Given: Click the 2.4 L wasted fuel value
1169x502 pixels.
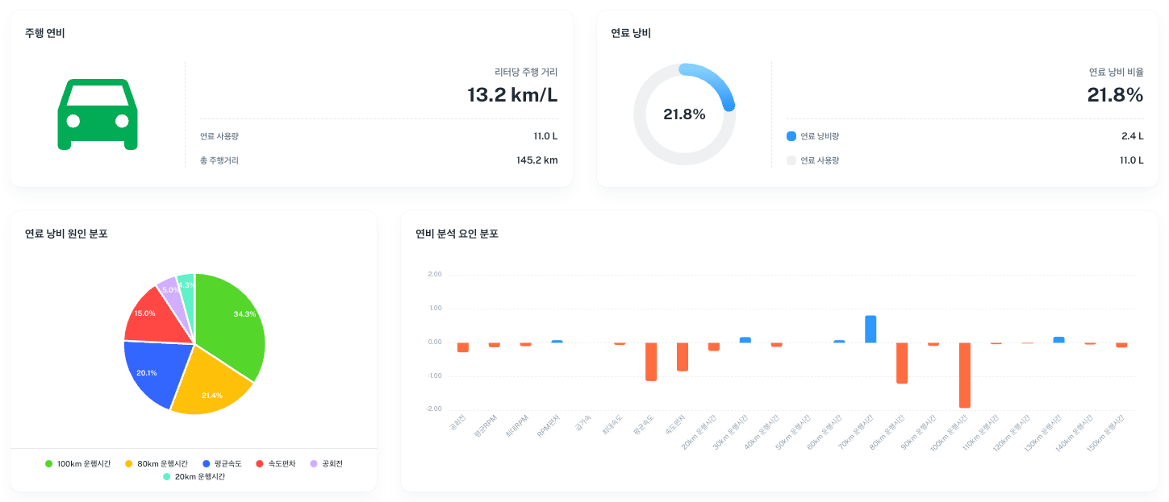Looking at the screenshot, I should [x=1133, y=136].
